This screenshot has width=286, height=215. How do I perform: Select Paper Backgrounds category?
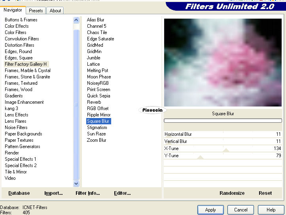(23, 134)
